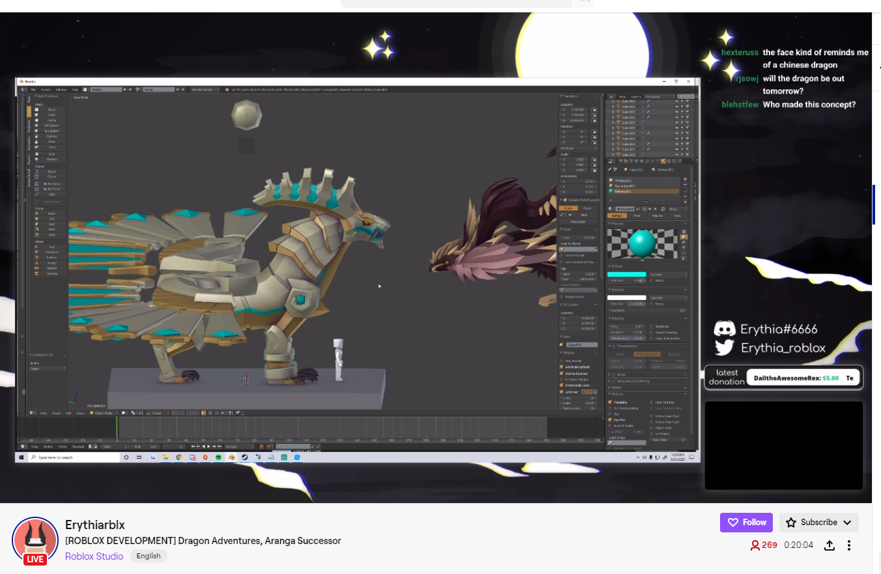
Task: Open the Roblox Studio category link
Action: pos(94,556)
